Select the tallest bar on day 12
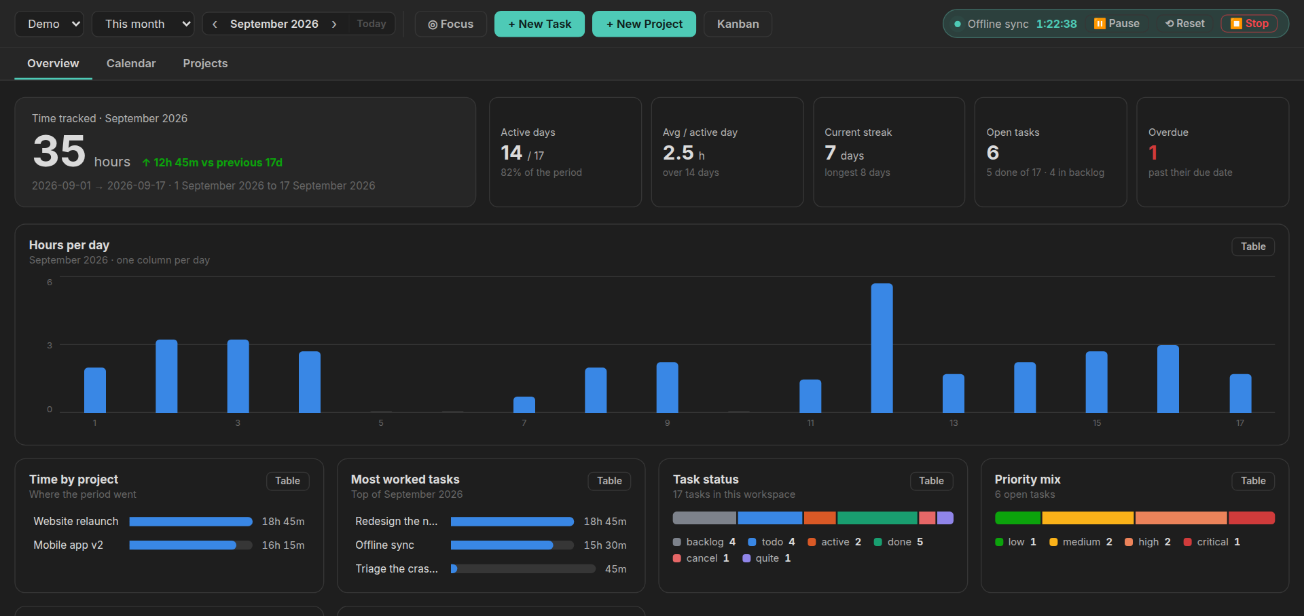This screenshot has width=1304, height=616. pyautogui.click(x=882, y=348)
